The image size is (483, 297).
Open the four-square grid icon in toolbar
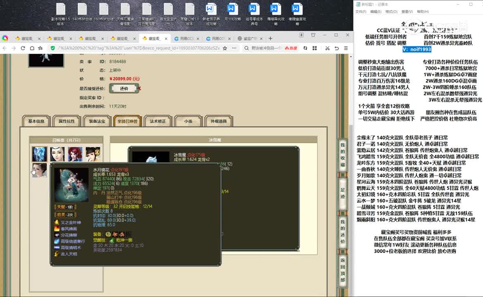[x=315, y=48]
